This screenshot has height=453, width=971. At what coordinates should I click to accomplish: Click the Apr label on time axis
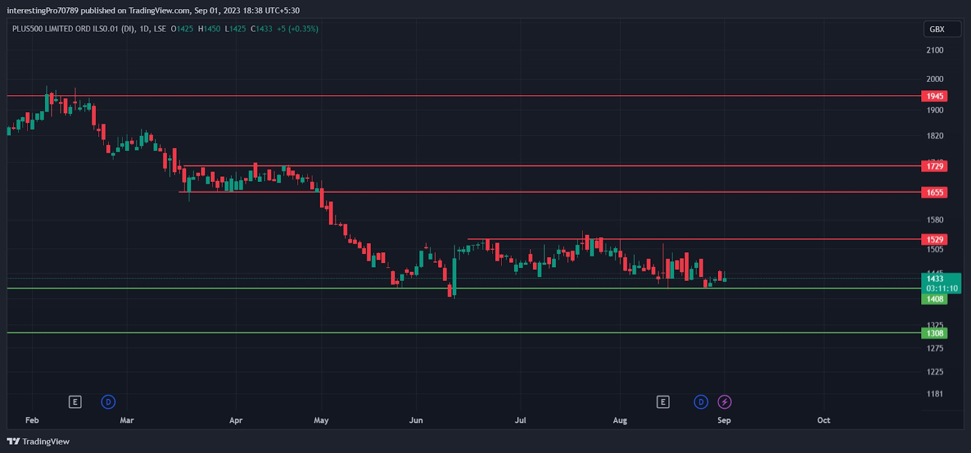tap(236, 420)
